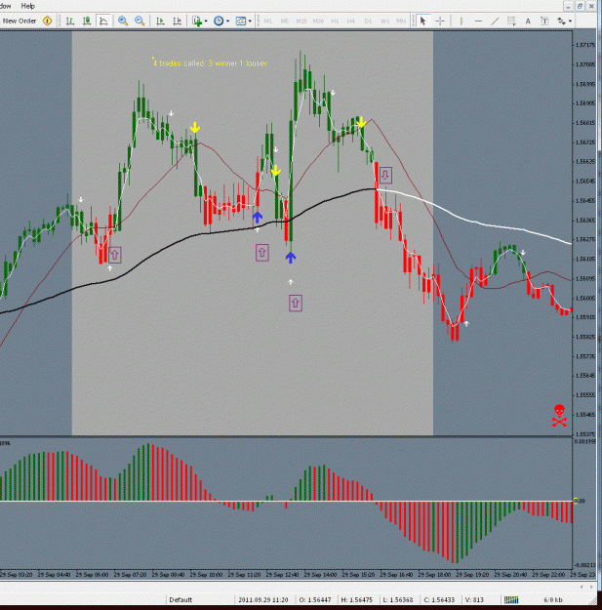
Task: Toggle chart shift from right edge
Action: 177,21
